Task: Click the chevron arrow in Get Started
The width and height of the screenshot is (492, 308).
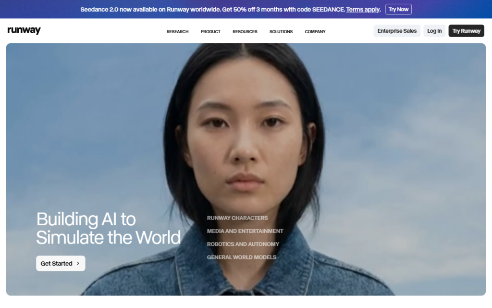Action: pos(78,263)
